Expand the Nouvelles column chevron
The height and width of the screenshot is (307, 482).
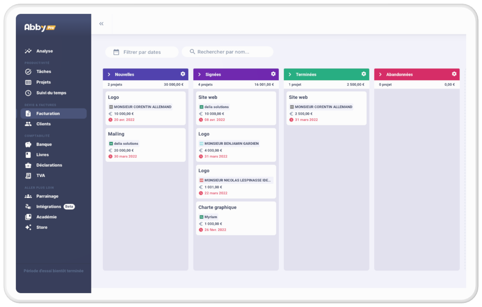[109, 75]
